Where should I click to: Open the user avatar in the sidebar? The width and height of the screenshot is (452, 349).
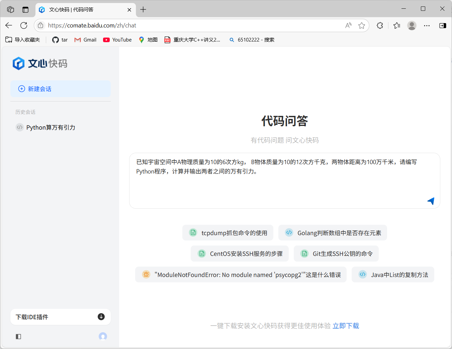coord(103,336)
